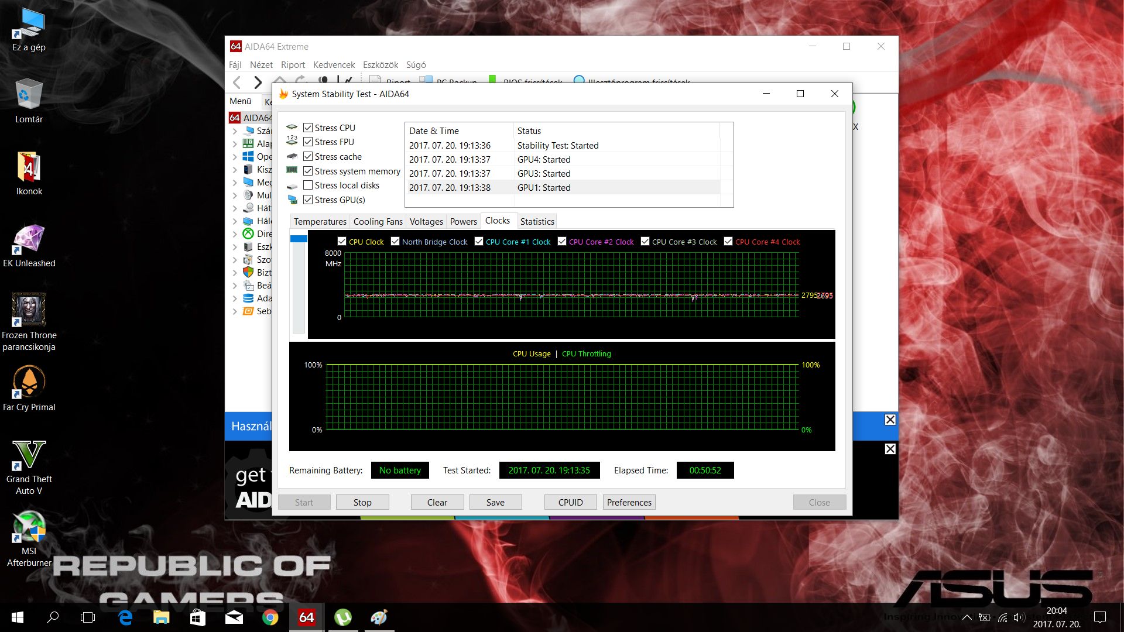Open Task View from the taskbar
This screenshot has width=1124, height=632.
point(88,617)
